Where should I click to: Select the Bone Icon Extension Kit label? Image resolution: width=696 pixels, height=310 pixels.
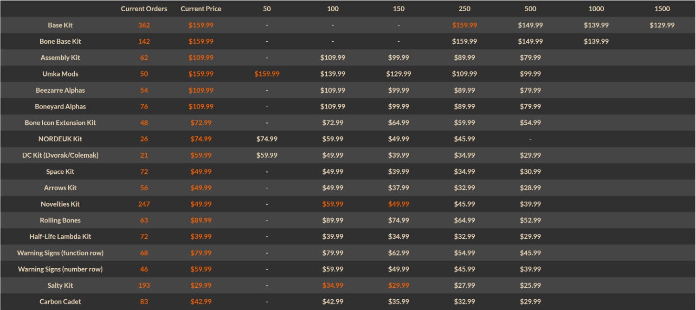point(60,123)
